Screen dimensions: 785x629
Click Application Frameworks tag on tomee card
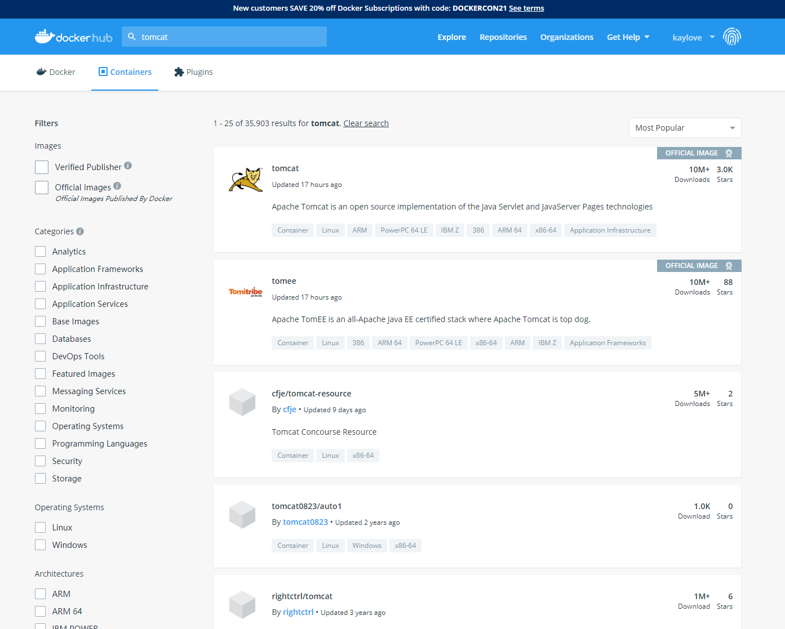tap(607, 343)
